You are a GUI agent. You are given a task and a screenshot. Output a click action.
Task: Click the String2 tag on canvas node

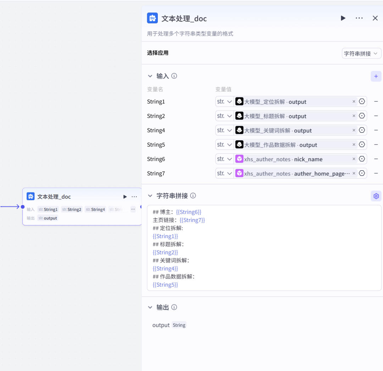[x=72, y=209]
